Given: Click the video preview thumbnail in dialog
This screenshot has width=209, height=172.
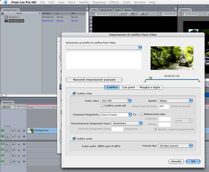Looking at the screenshot, I should (x=172, y=58).
